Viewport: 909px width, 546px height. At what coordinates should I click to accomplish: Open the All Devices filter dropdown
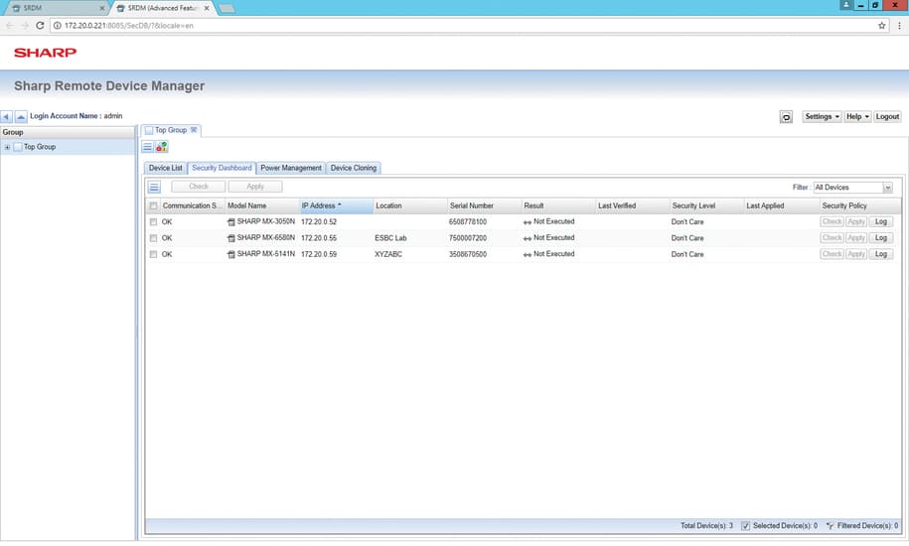(x=852, y=187)
